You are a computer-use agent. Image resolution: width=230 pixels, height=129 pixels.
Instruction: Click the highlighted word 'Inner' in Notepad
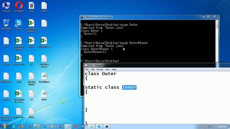point(129,87)
